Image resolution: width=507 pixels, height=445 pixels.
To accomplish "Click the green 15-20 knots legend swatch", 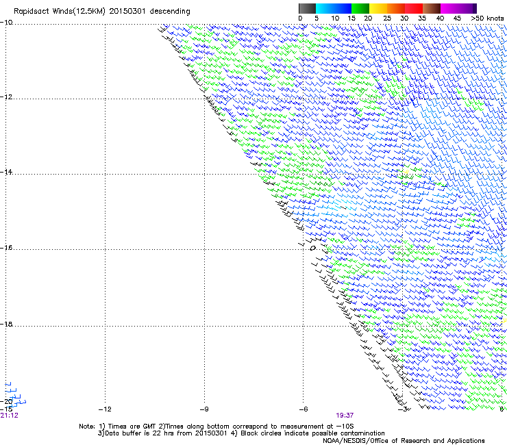I will pyautogui.click(x=360, y=8).
